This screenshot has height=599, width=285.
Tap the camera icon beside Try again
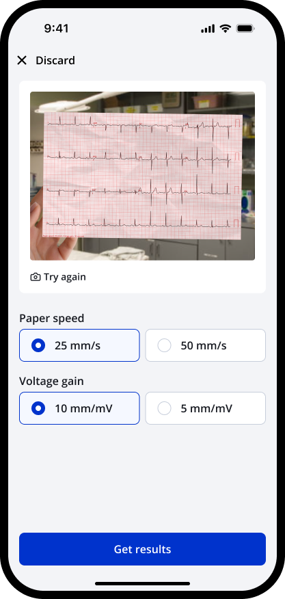click(35, 277)
